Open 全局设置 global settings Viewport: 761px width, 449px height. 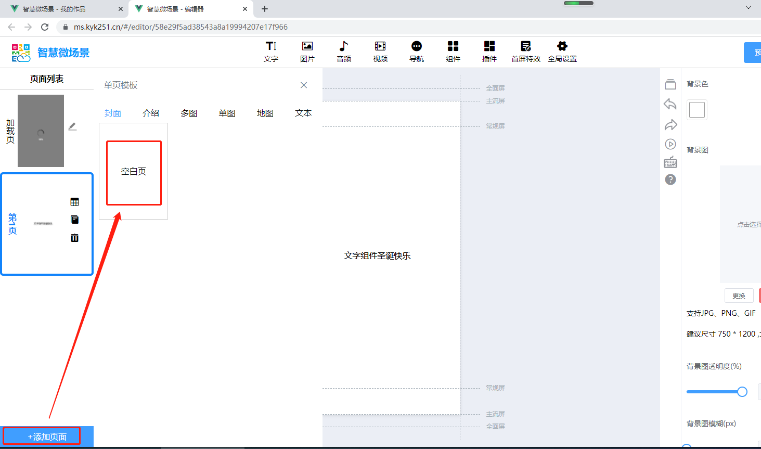click(x=562, y=52)
